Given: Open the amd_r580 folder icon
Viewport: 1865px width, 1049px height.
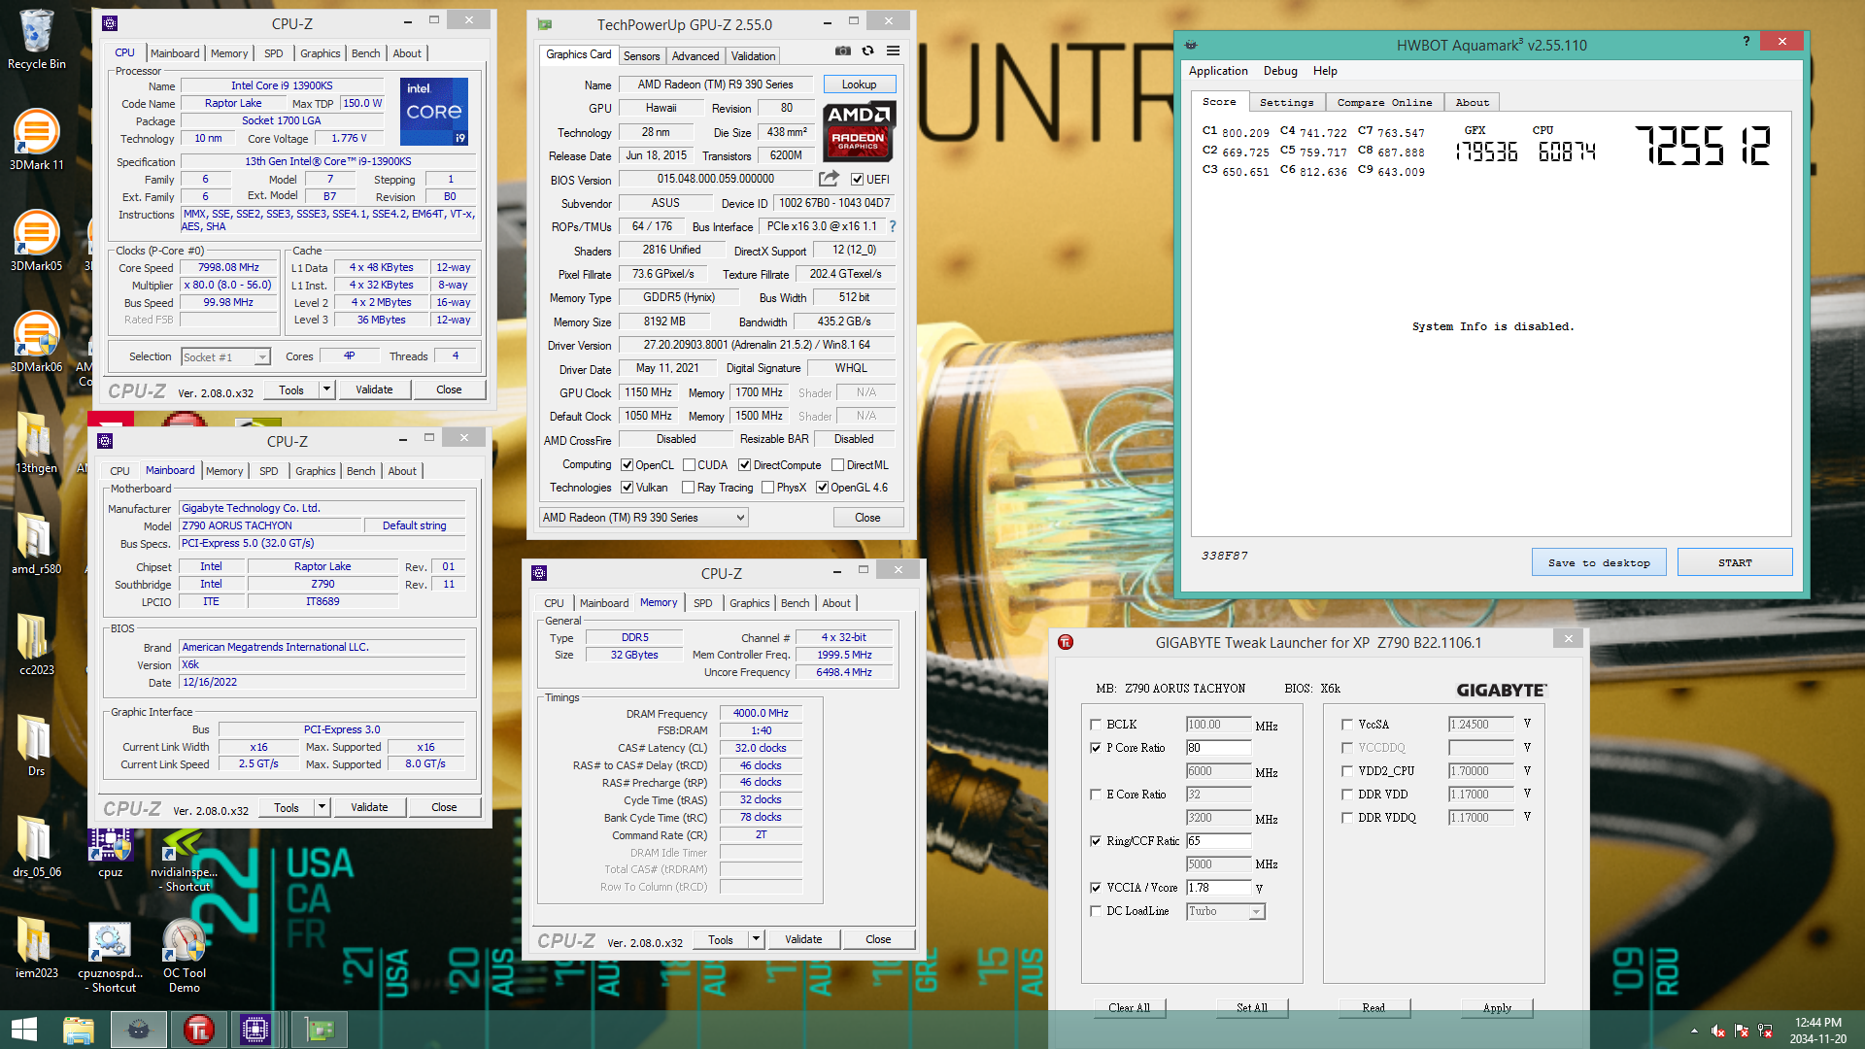Looking at the screenshot, I should (x=36, y=544).
